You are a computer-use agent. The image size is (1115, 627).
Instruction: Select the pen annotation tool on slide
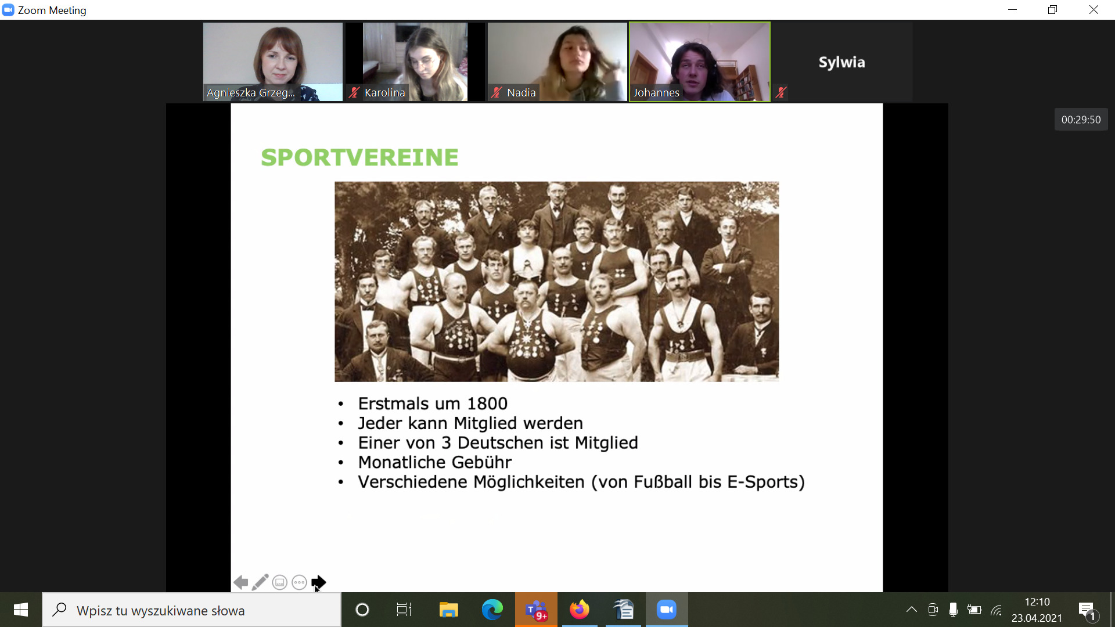[x=260, y=582]
